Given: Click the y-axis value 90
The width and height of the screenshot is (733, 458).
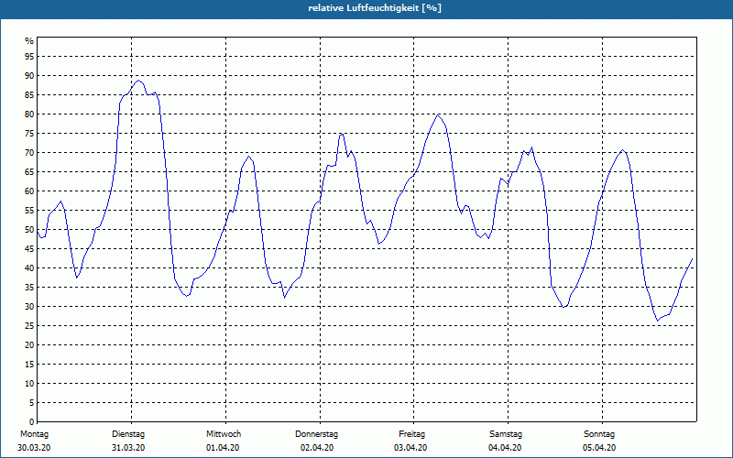Looking at the screenshot, I should click(x=29, y=76).
